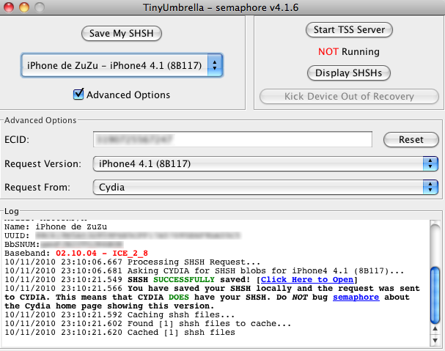Click the 'NOT Running' status text
Image resolution: width=445 pixels, height=351 pixels.
(349, 51)
